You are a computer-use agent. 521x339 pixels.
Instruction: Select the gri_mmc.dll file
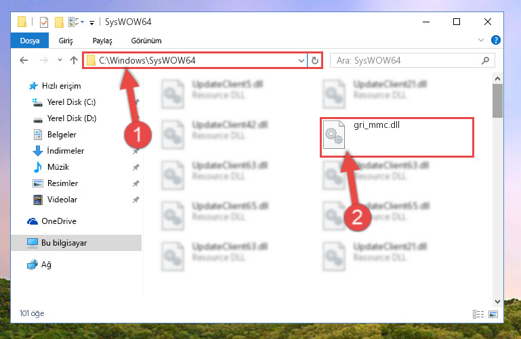pyautogui.click(x=397, y=137)
